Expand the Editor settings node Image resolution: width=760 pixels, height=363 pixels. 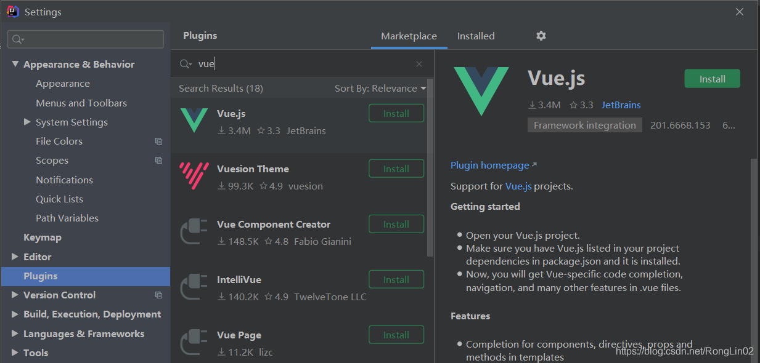click(15, 257)
